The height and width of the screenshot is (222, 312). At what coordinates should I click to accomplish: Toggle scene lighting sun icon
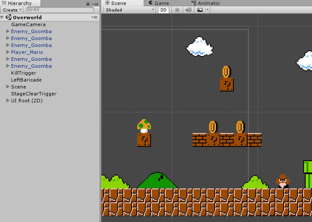point(177,10)
